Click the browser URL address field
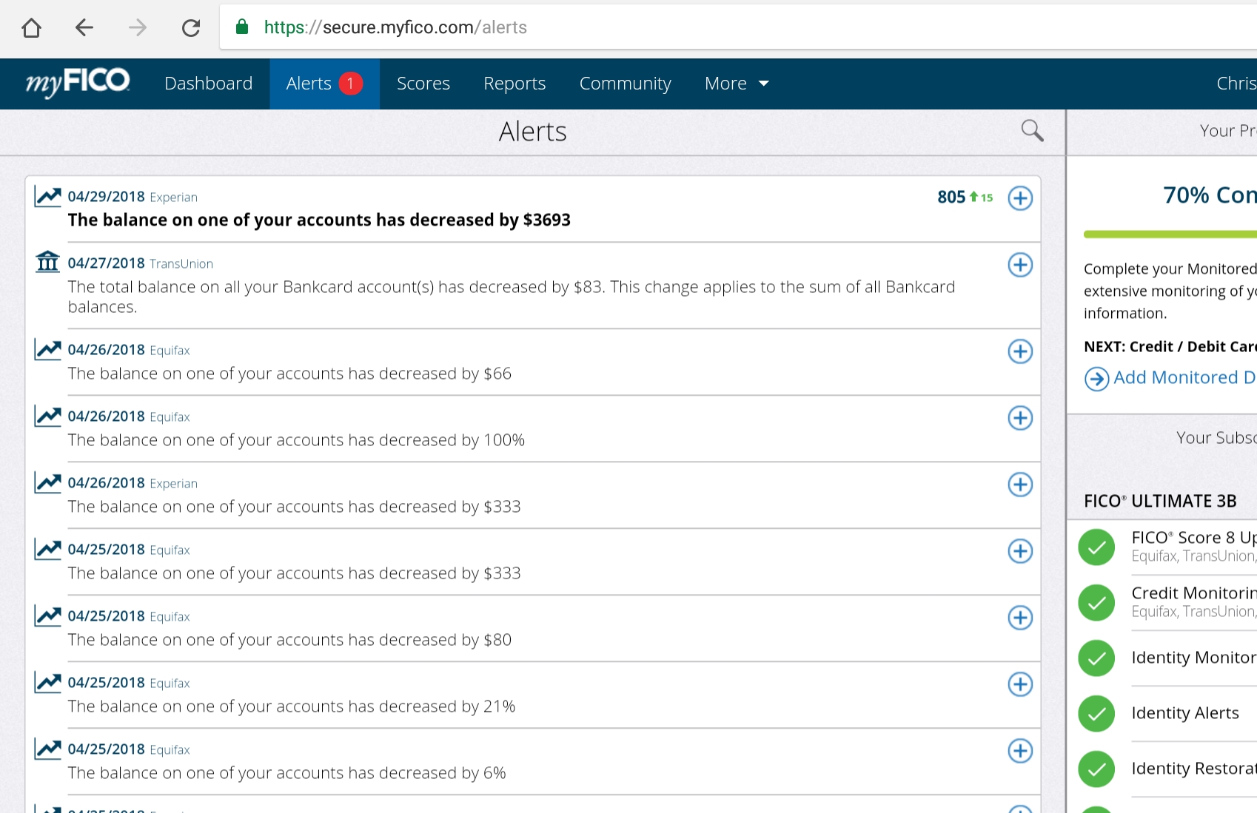This screenshot has width=1257, height=813. tap(738, 27)
